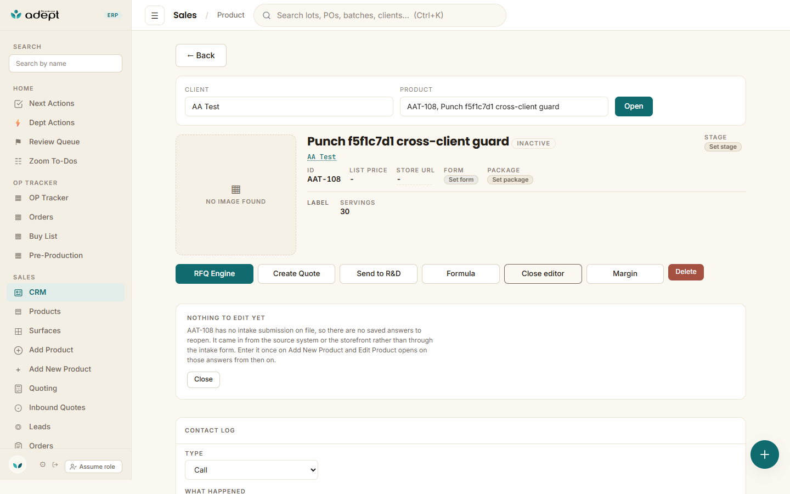790x494 pixels.
Task: Click the leaf avatar in sidebar footer
Action: click(18, 465)
